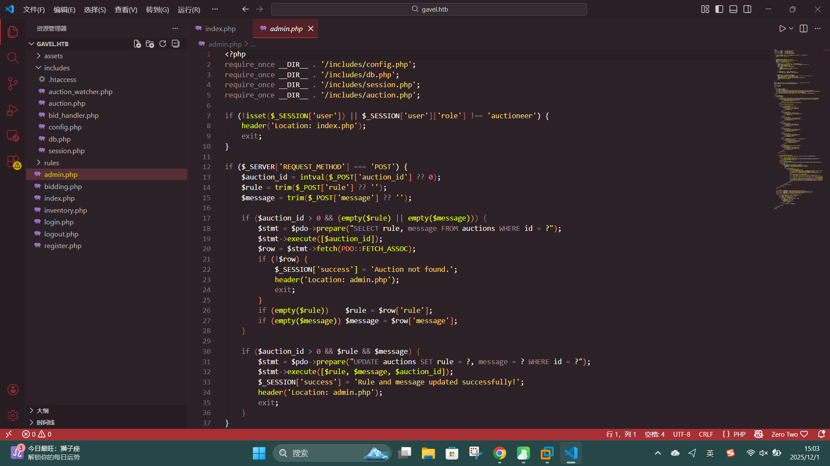Refresh the explorer file tree
This screenshot has height=466, width=830.
tap(163, 44)
